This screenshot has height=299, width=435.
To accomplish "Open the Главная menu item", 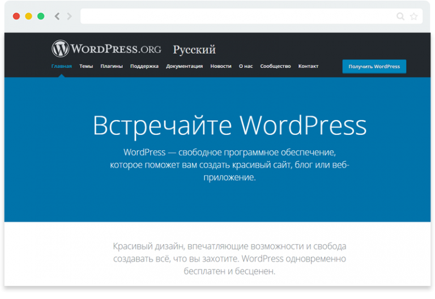I will coord(61,66).
